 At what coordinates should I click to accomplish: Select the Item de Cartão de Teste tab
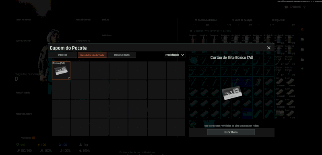coord(92,55)
